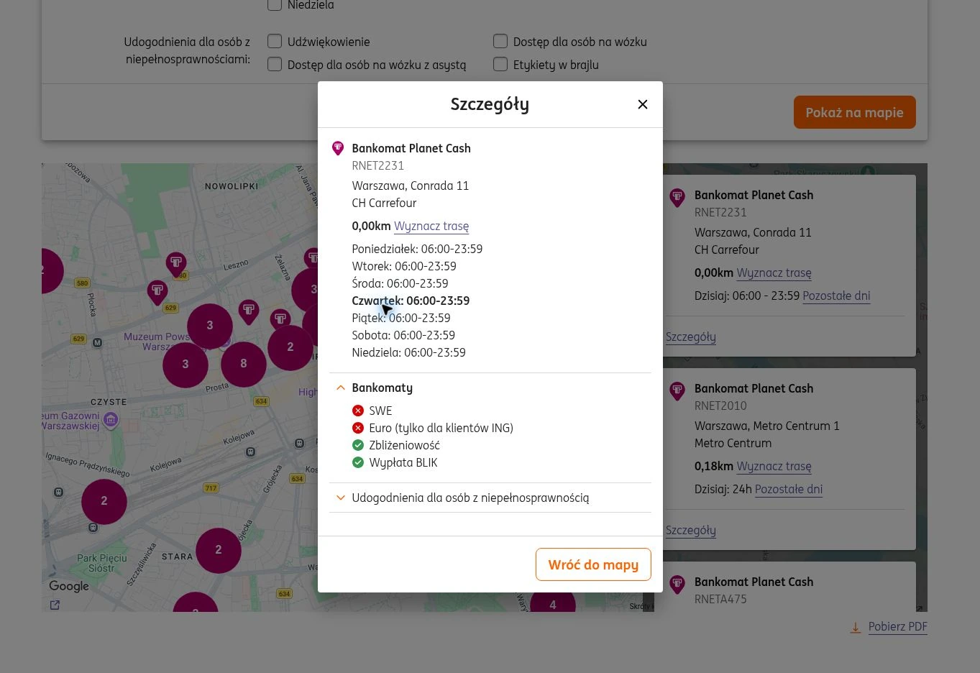Click the green check beside Zbliżeniowość
The width and height of the screenshot is (980, 673).
[x=358, y=445]
